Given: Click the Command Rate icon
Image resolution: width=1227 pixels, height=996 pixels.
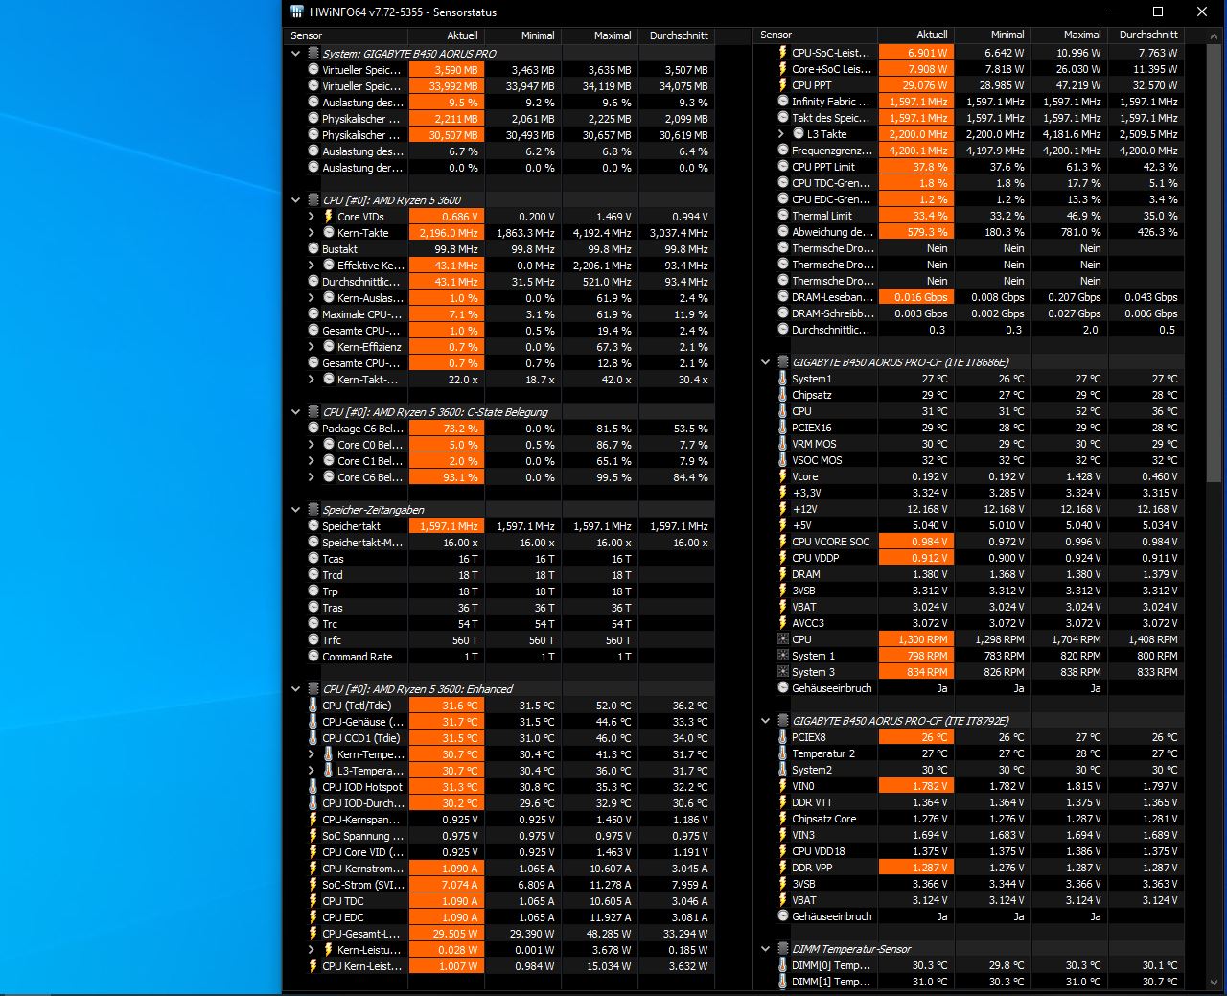Looking at the screenshot, I should [x=313, y=657].
